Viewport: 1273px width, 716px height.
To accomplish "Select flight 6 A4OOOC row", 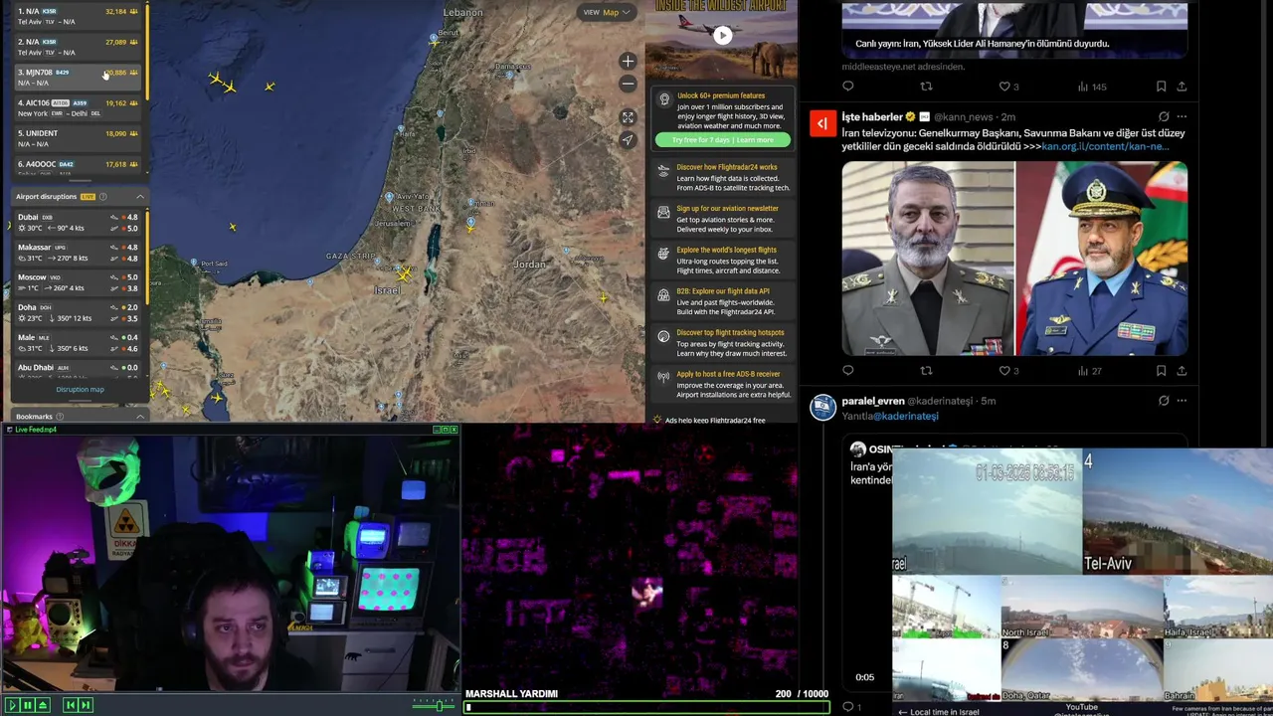I will coord(78,167).
